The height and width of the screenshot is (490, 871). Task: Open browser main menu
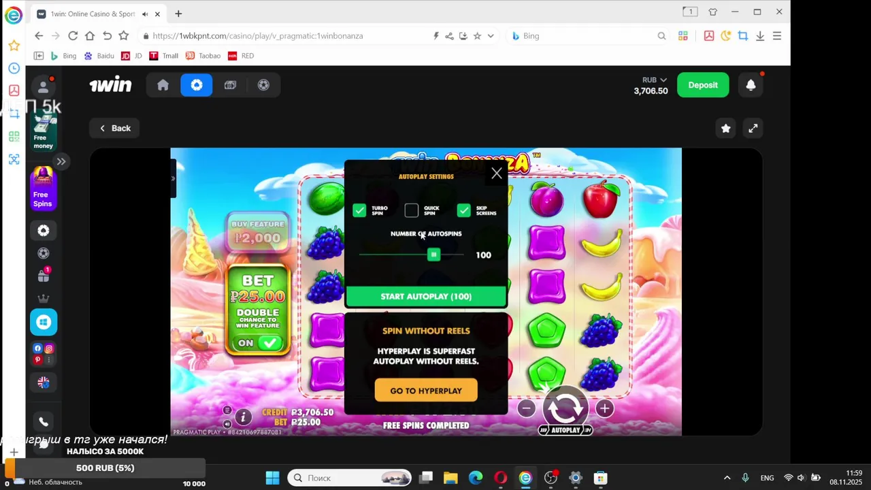click(777, 36)
